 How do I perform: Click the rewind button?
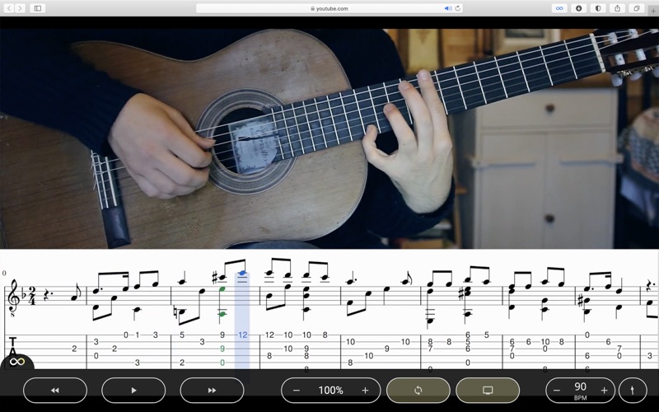point(55,390)
